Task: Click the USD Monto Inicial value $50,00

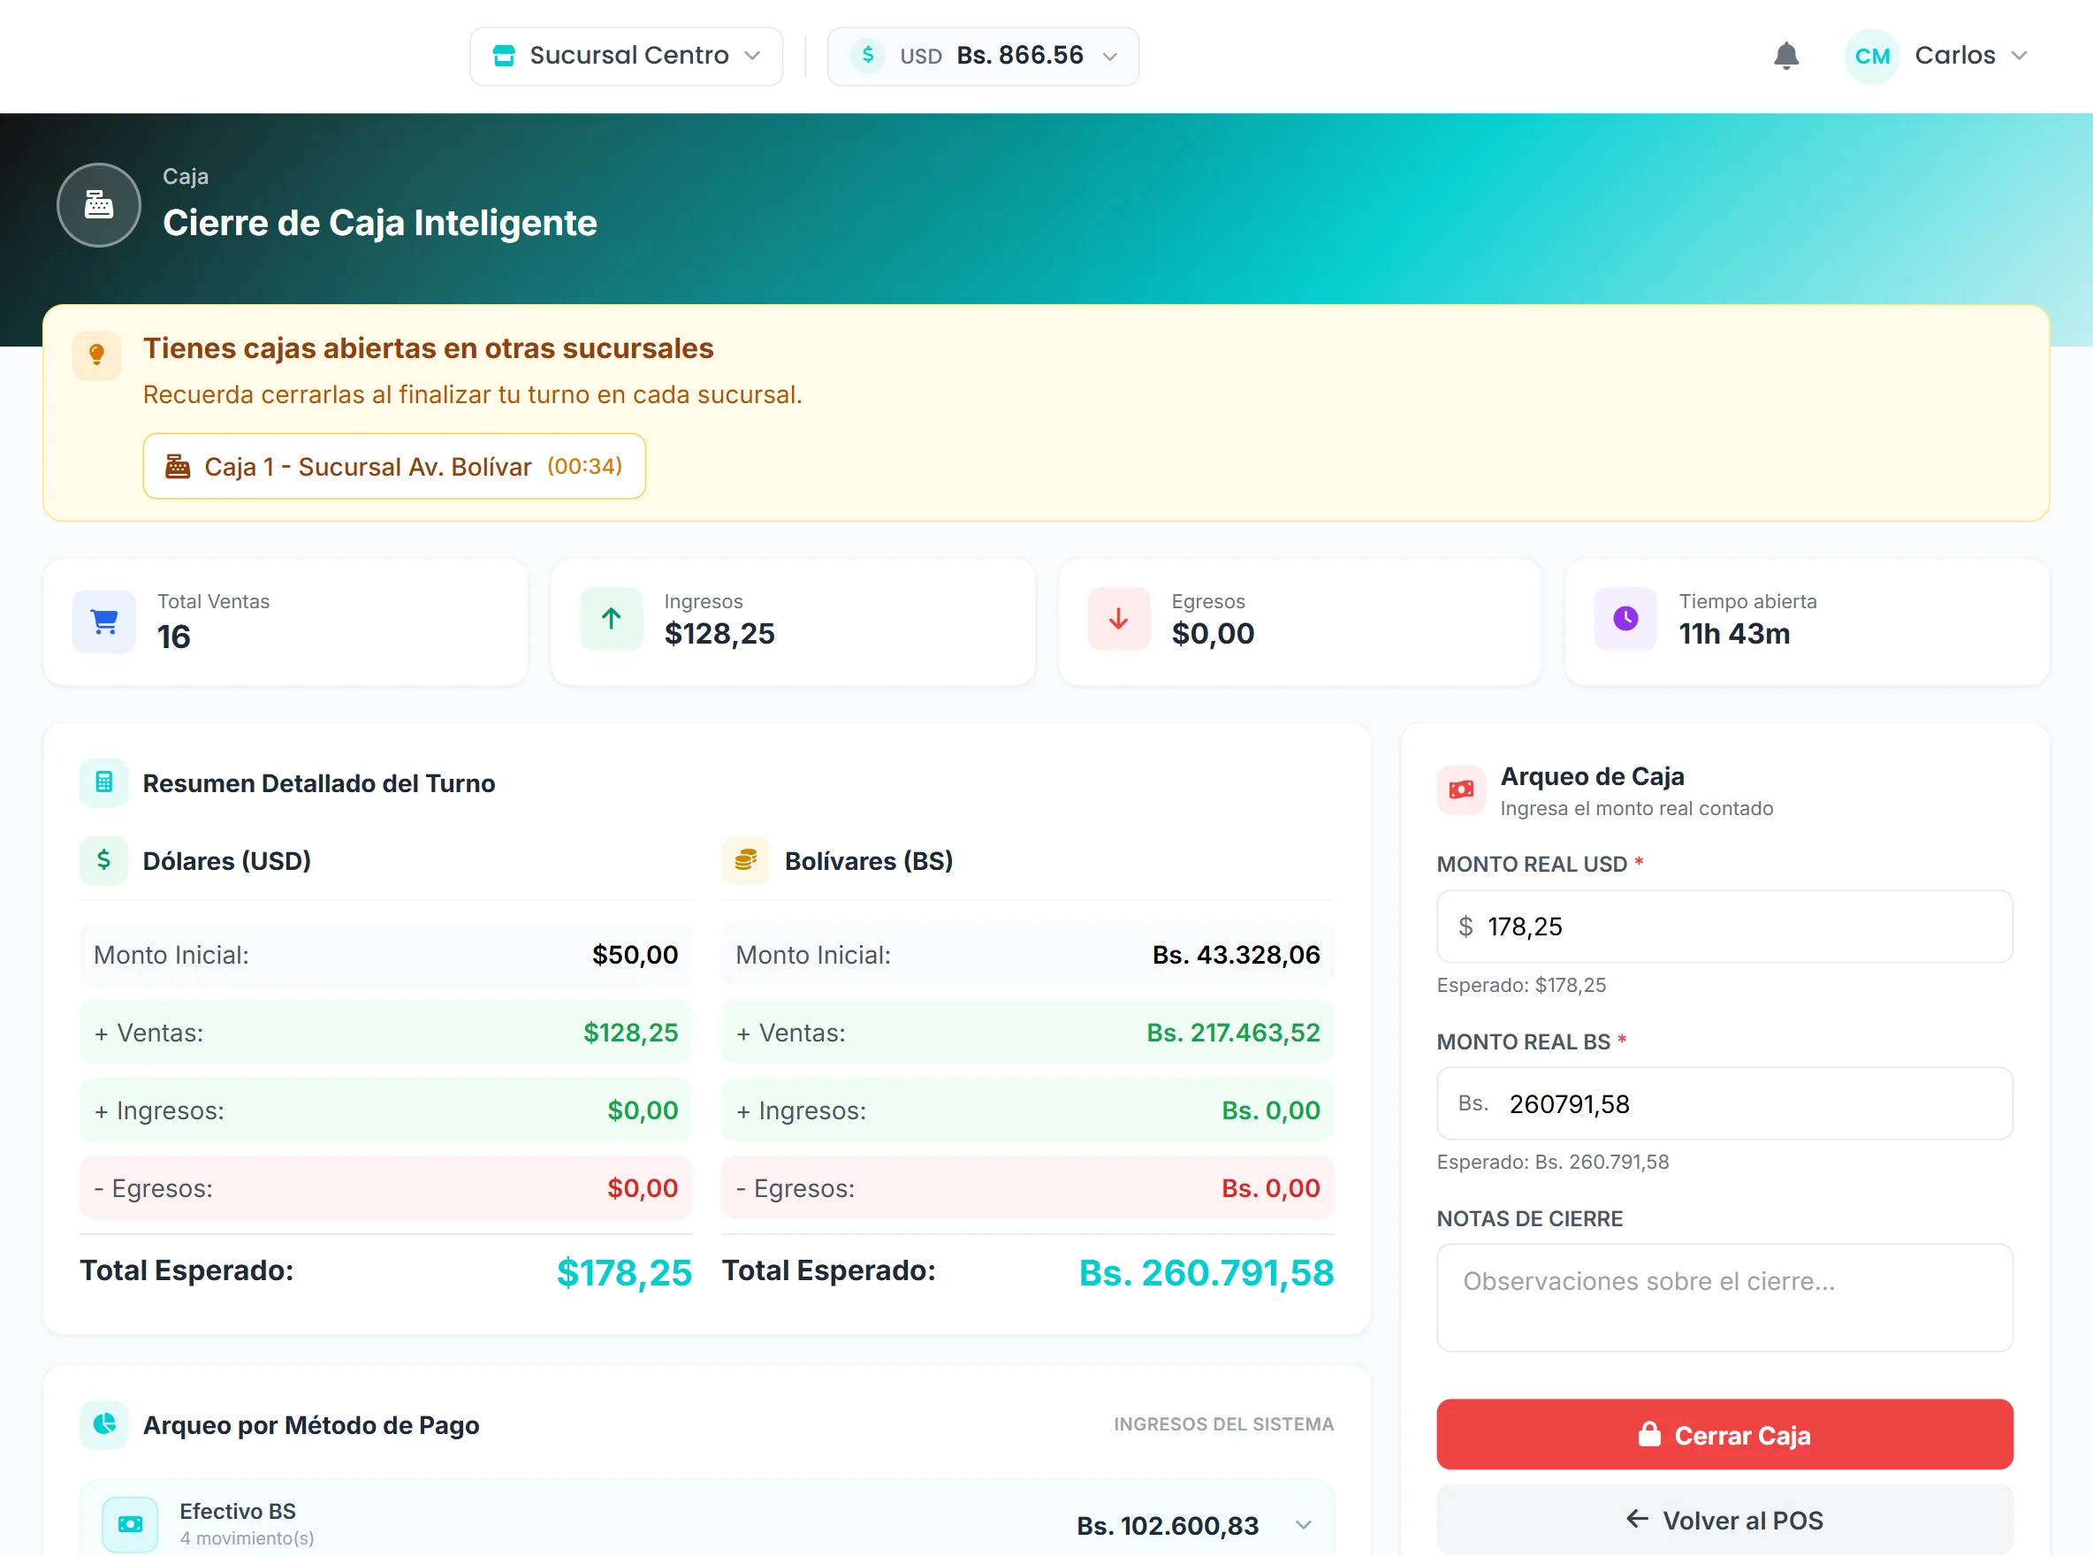Action: pyautogui.click(x=635, y=954)
